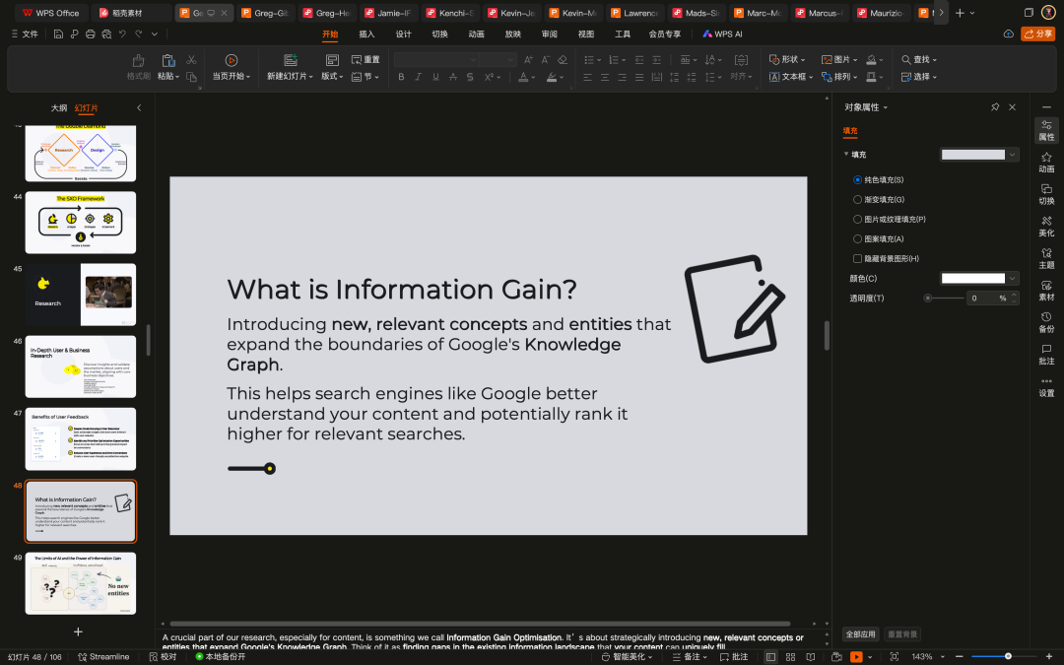Open the Insert (插入) ribbon tab
The height and width of the screenshot is (665, 1064).
pyautogui.click(x=366, y=33)
